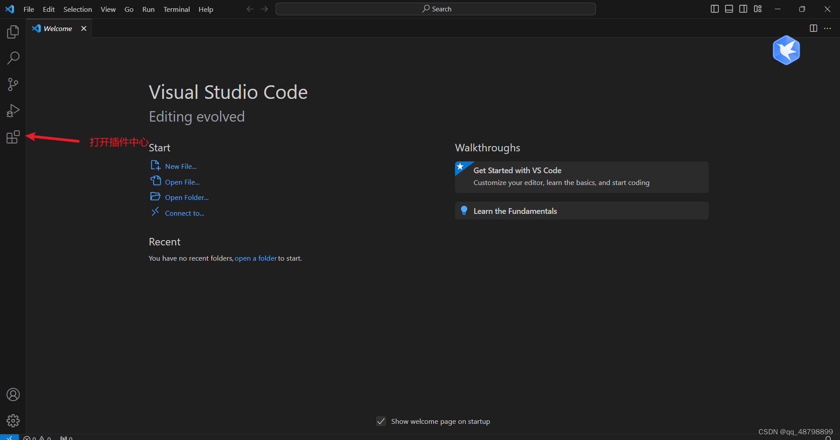Open the editor more actions menu
Image resolution: width=840 pixels, height=440 pixels.
pyautogui.click(x=828, y=28)
